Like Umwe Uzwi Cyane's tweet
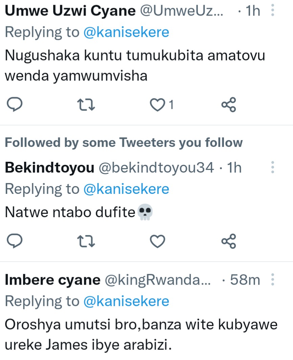Viewport: 293px width, 360px height. coord(157,105)
